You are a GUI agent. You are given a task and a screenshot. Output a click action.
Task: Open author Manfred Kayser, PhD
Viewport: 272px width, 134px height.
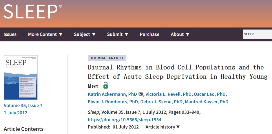207,102
